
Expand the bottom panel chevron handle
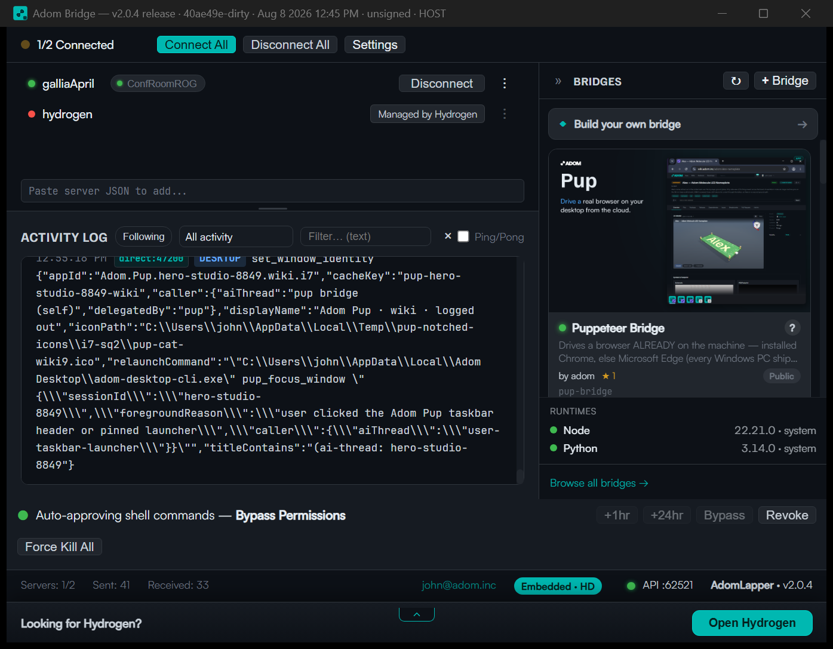click(417, 614)
